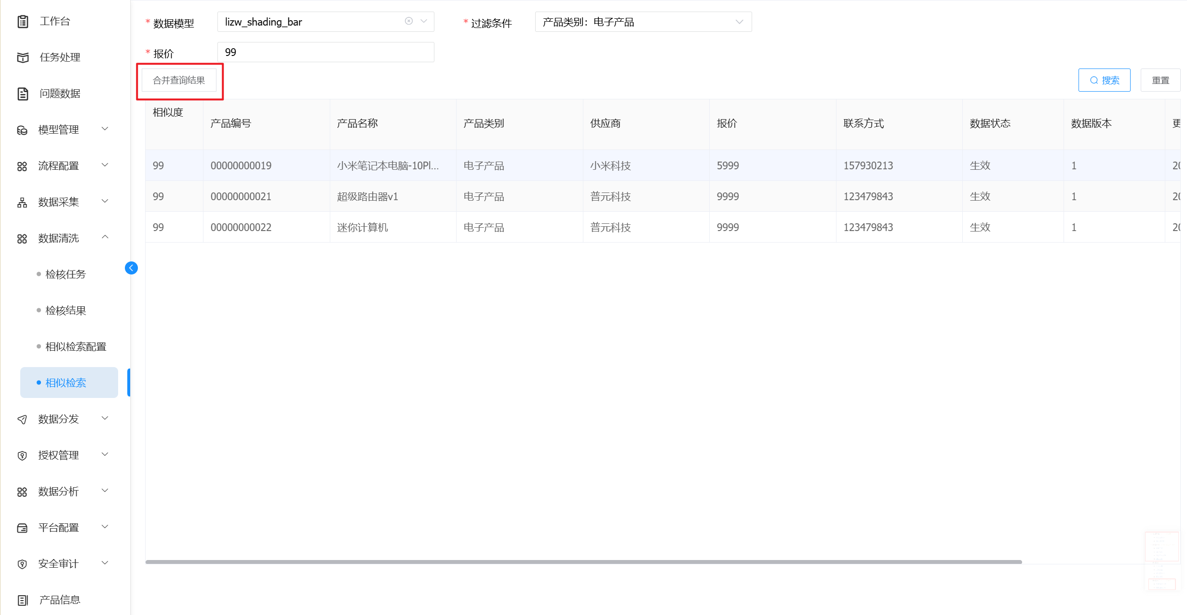Click the 平台配置 wallet icon
The height and width of the screenshot is (615, 1187).
pyautogui.click(x=22, y=528)
